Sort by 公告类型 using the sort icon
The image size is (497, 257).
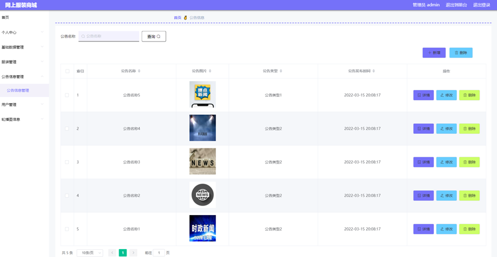coord(281,71)
